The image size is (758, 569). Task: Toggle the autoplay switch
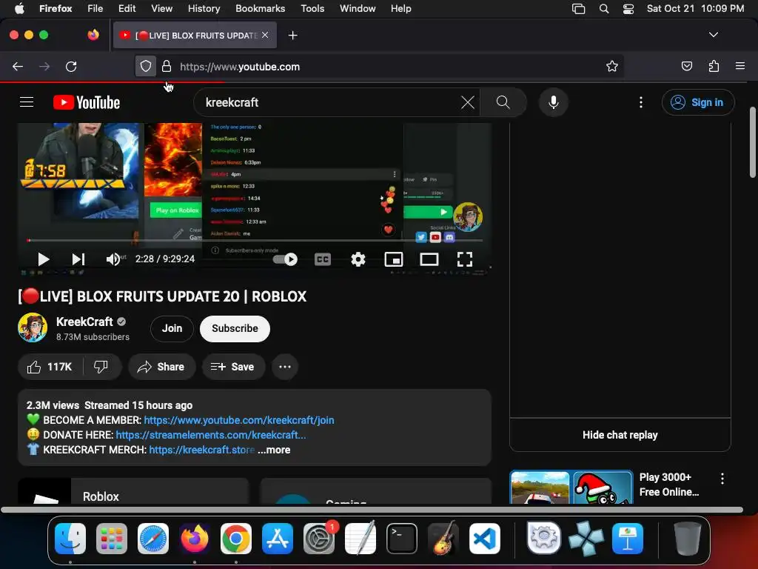click(285, 259)
